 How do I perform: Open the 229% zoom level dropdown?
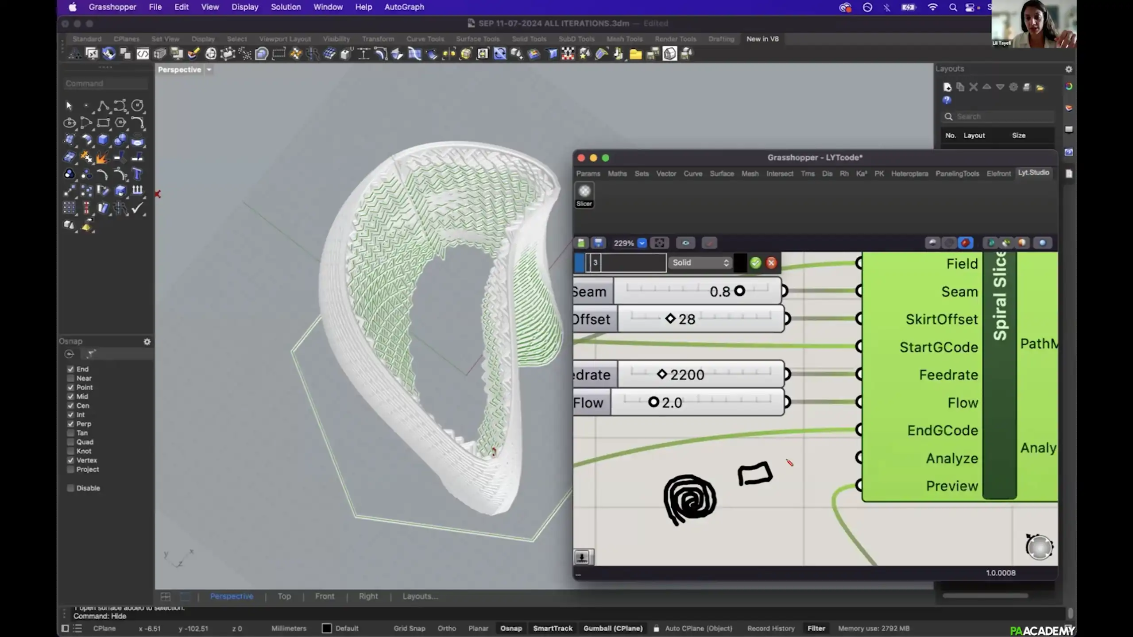(642, 243)
